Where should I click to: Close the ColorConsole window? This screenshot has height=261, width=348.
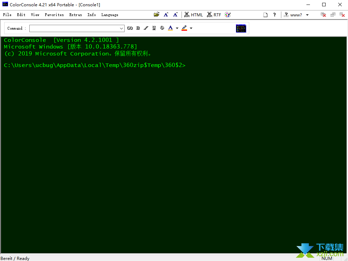pos(340,5)
